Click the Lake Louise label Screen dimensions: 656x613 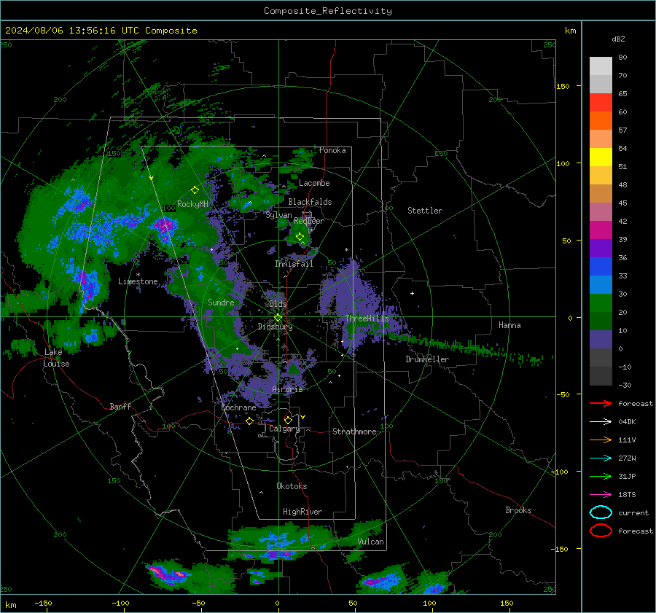[56, 358]
